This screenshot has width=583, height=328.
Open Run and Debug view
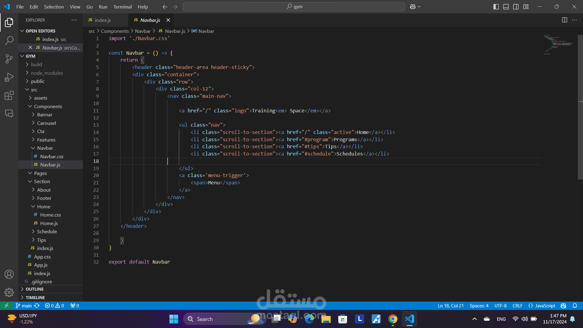pos(9,77)
